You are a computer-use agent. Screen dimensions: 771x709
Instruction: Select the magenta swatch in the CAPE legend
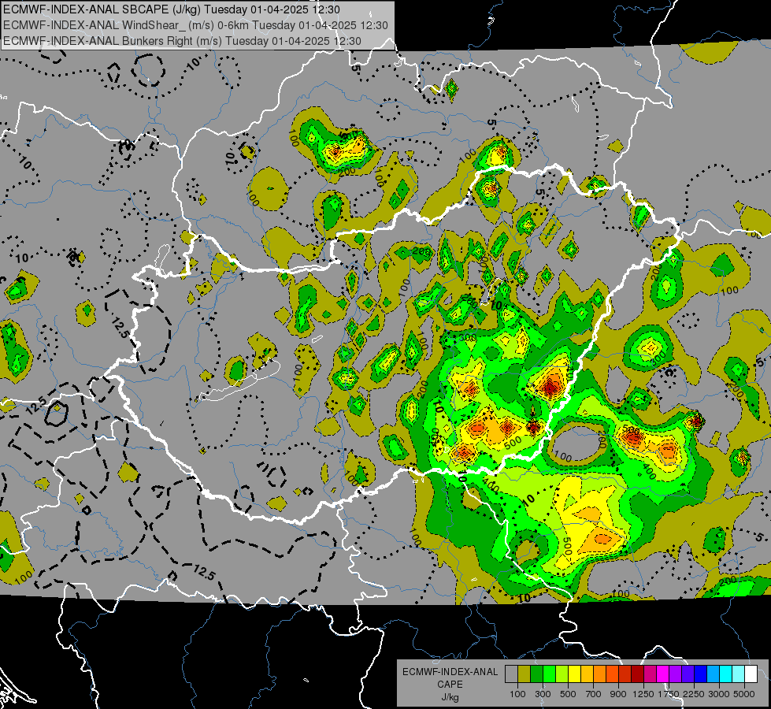663,674
